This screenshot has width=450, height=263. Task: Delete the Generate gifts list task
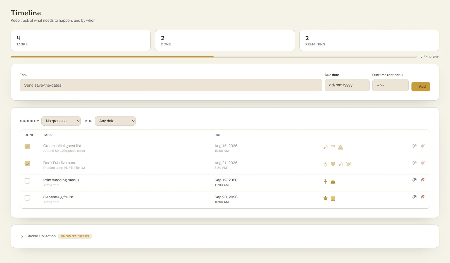423,197
